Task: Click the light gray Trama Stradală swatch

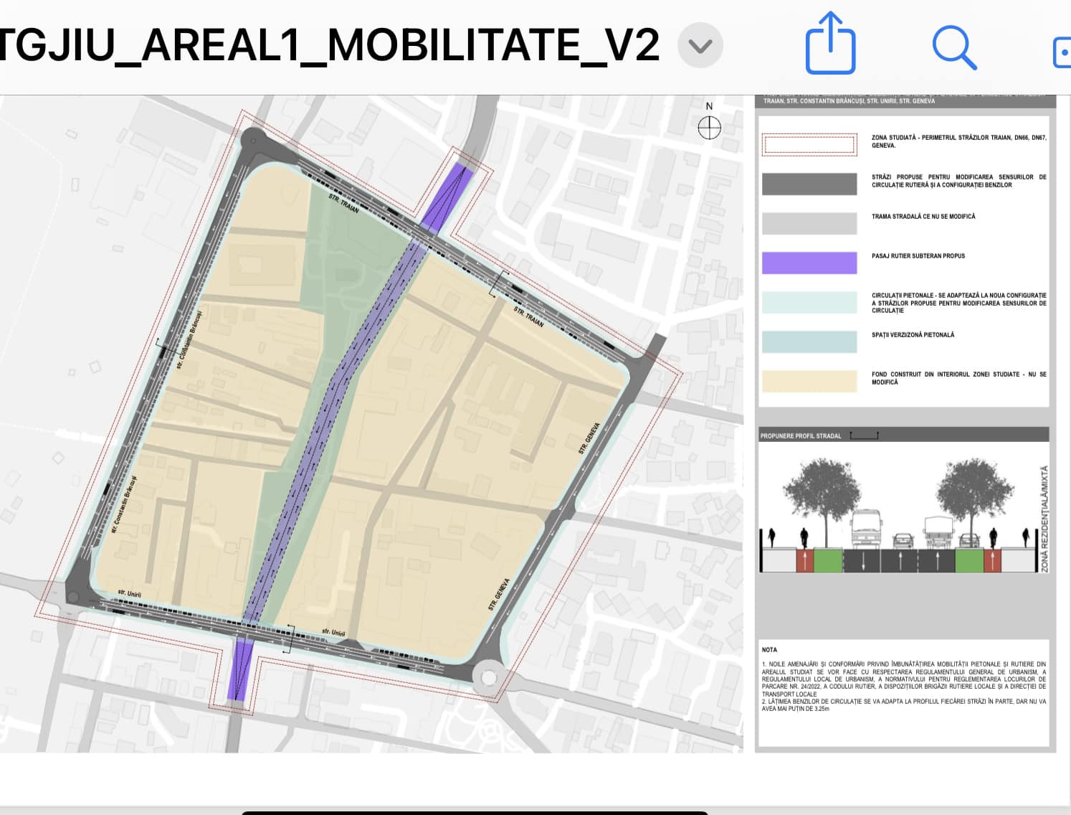Action: click(x=809, y=223)
